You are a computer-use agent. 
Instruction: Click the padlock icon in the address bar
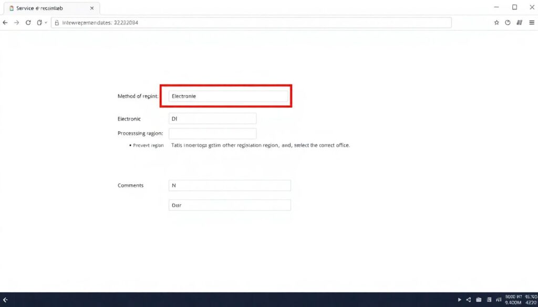(56, 23)
